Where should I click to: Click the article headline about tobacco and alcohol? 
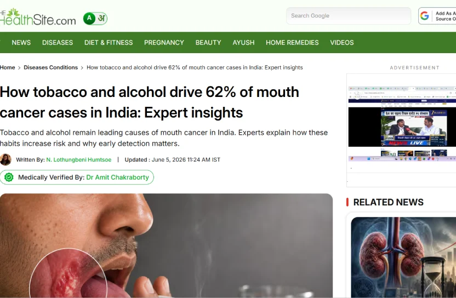point(150,102)
